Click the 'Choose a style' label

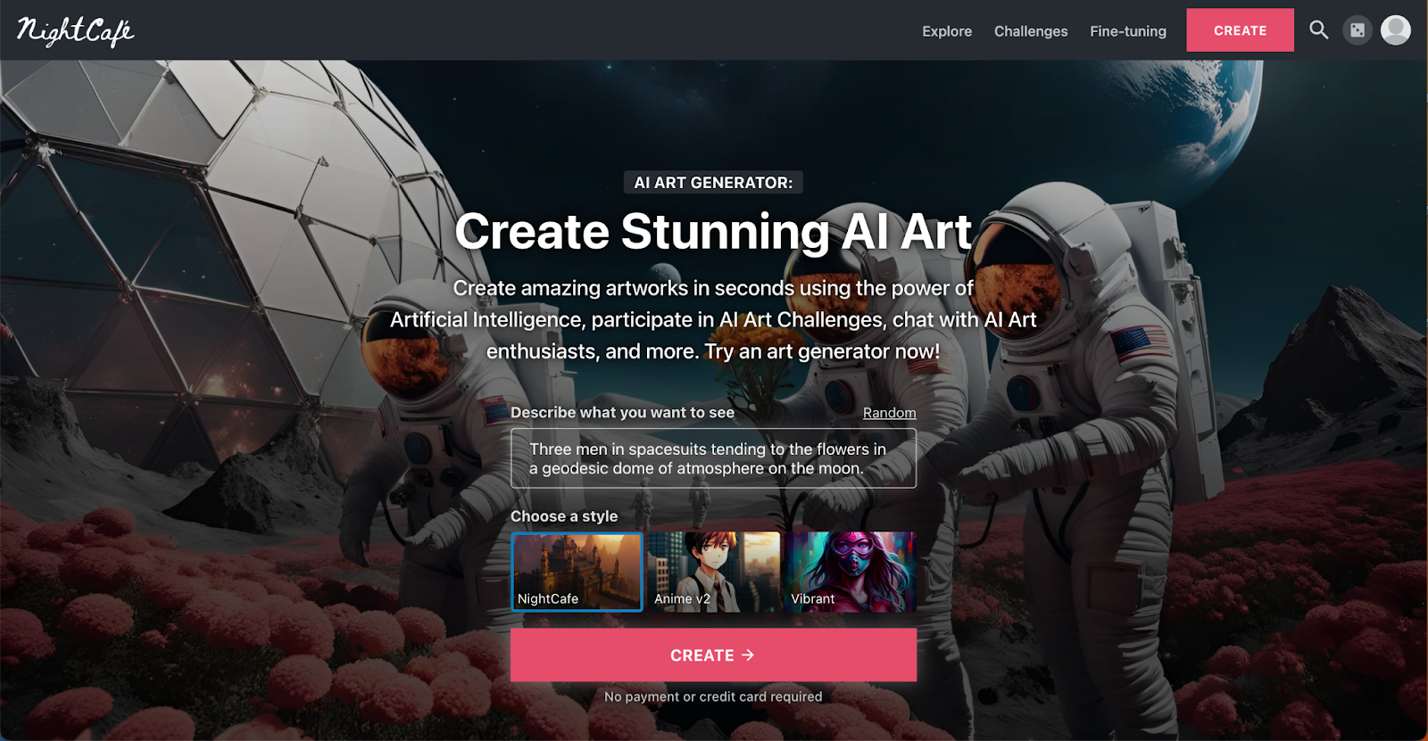click(x=564, y=516)
